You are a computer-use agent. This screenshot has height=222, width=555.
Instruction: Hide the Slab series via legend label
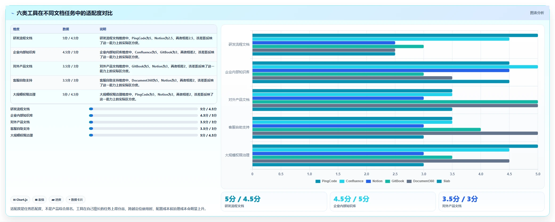click(447, 181)
